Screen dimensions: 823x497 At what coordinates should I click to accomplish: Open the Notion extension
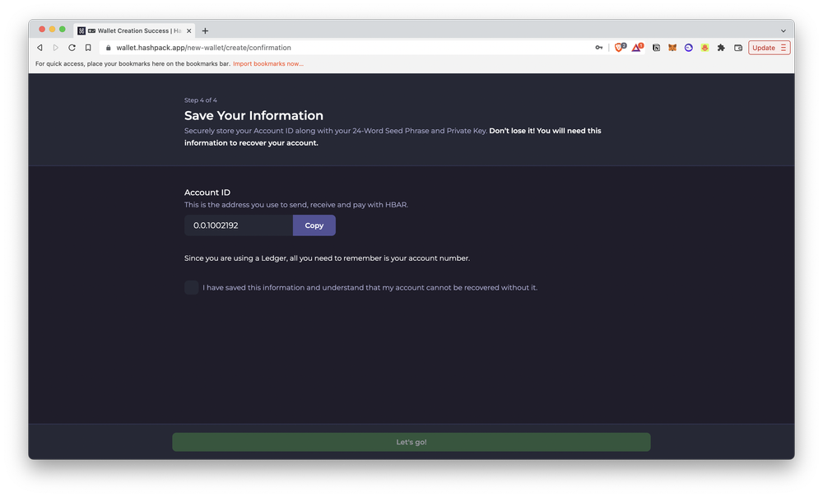click(656, 47)
